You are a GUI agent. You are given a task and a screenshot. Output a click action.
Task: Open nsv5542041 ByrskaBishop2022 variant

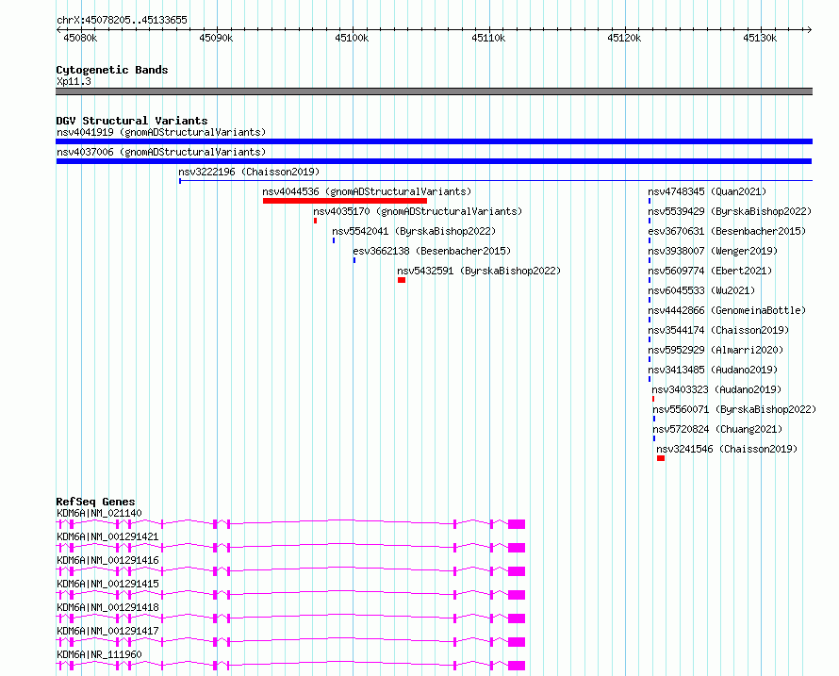click(414, 231)
